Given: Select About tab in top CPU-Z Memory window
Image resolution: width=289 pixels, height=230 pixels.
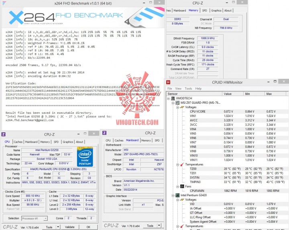Looking at the screenshot, I should (228, 10).
